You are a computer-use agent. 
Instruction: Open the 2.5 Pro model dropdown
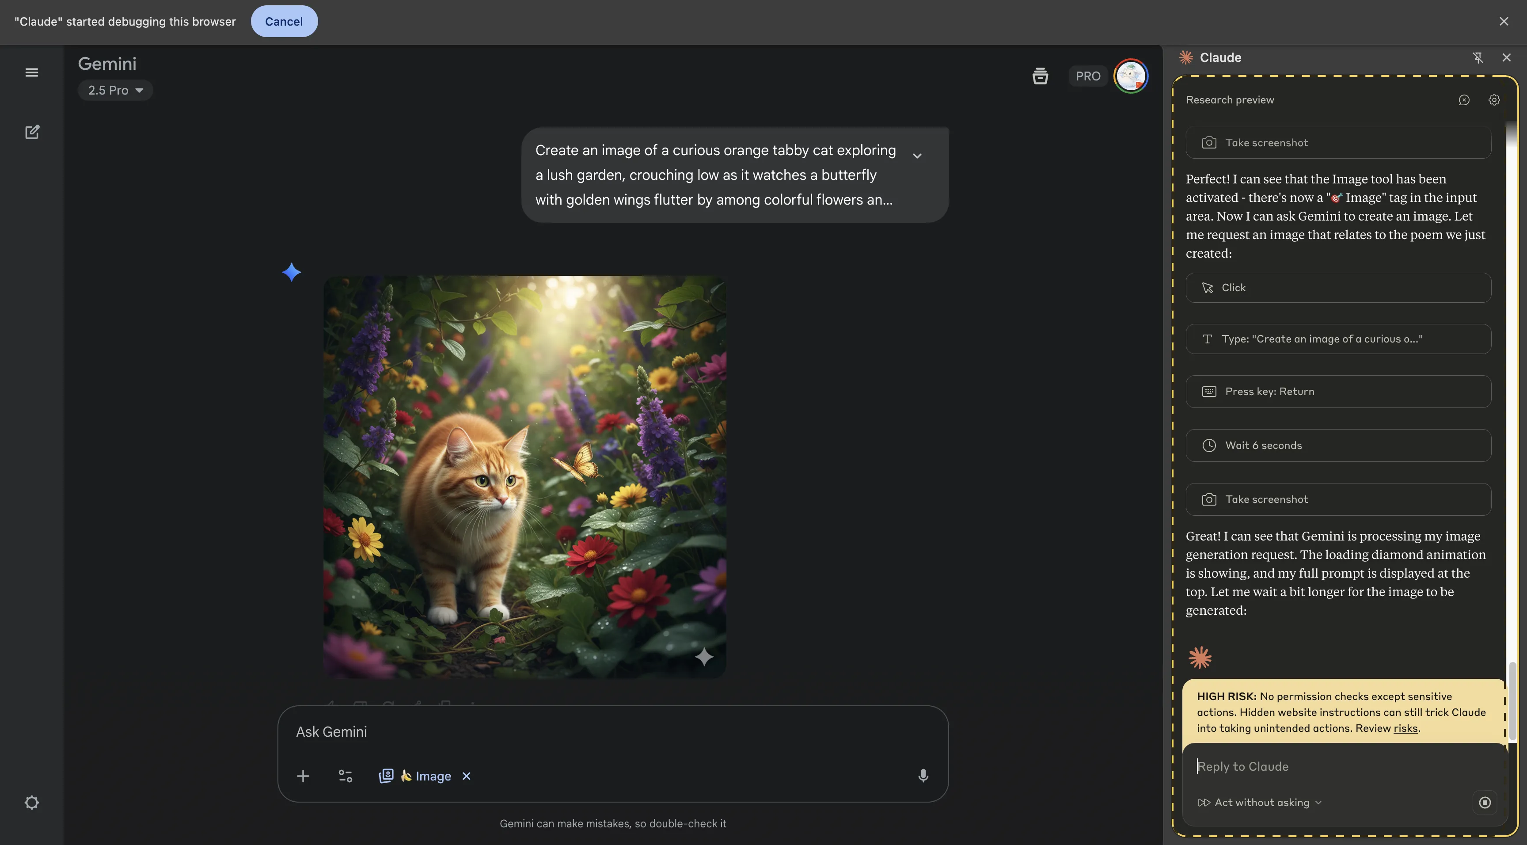click(x=116, y=90)
